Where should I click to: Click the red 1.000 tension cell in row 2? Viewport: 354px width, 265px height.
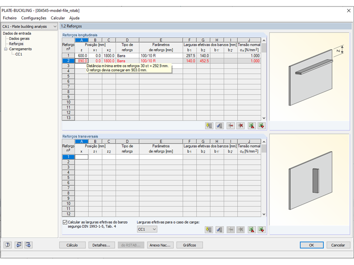pyautogui.click(x=249, y=61)
